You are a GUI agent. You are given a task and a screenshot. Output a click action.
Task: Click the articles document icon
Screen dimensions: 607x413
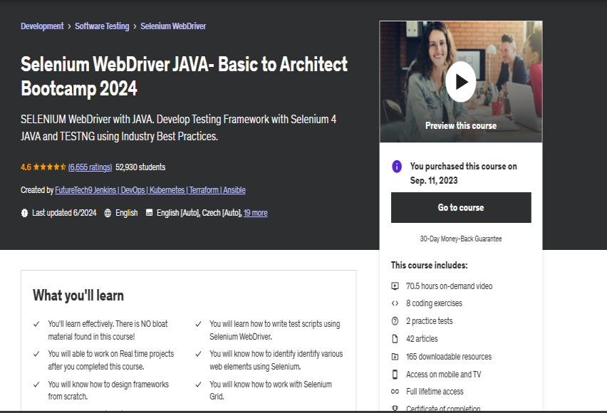pos(395,339)
